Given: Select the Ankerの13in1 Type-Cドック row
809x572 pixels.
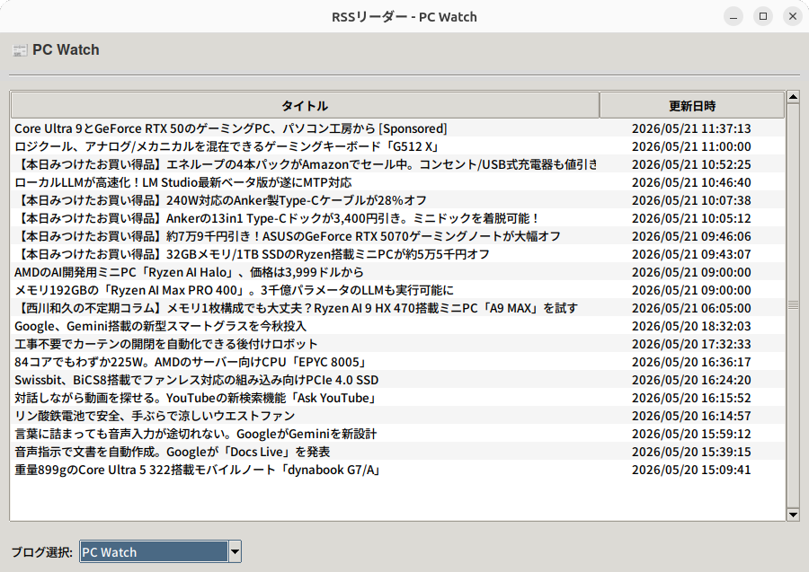Looking at the screenshot, I should [x=397, y=218].
